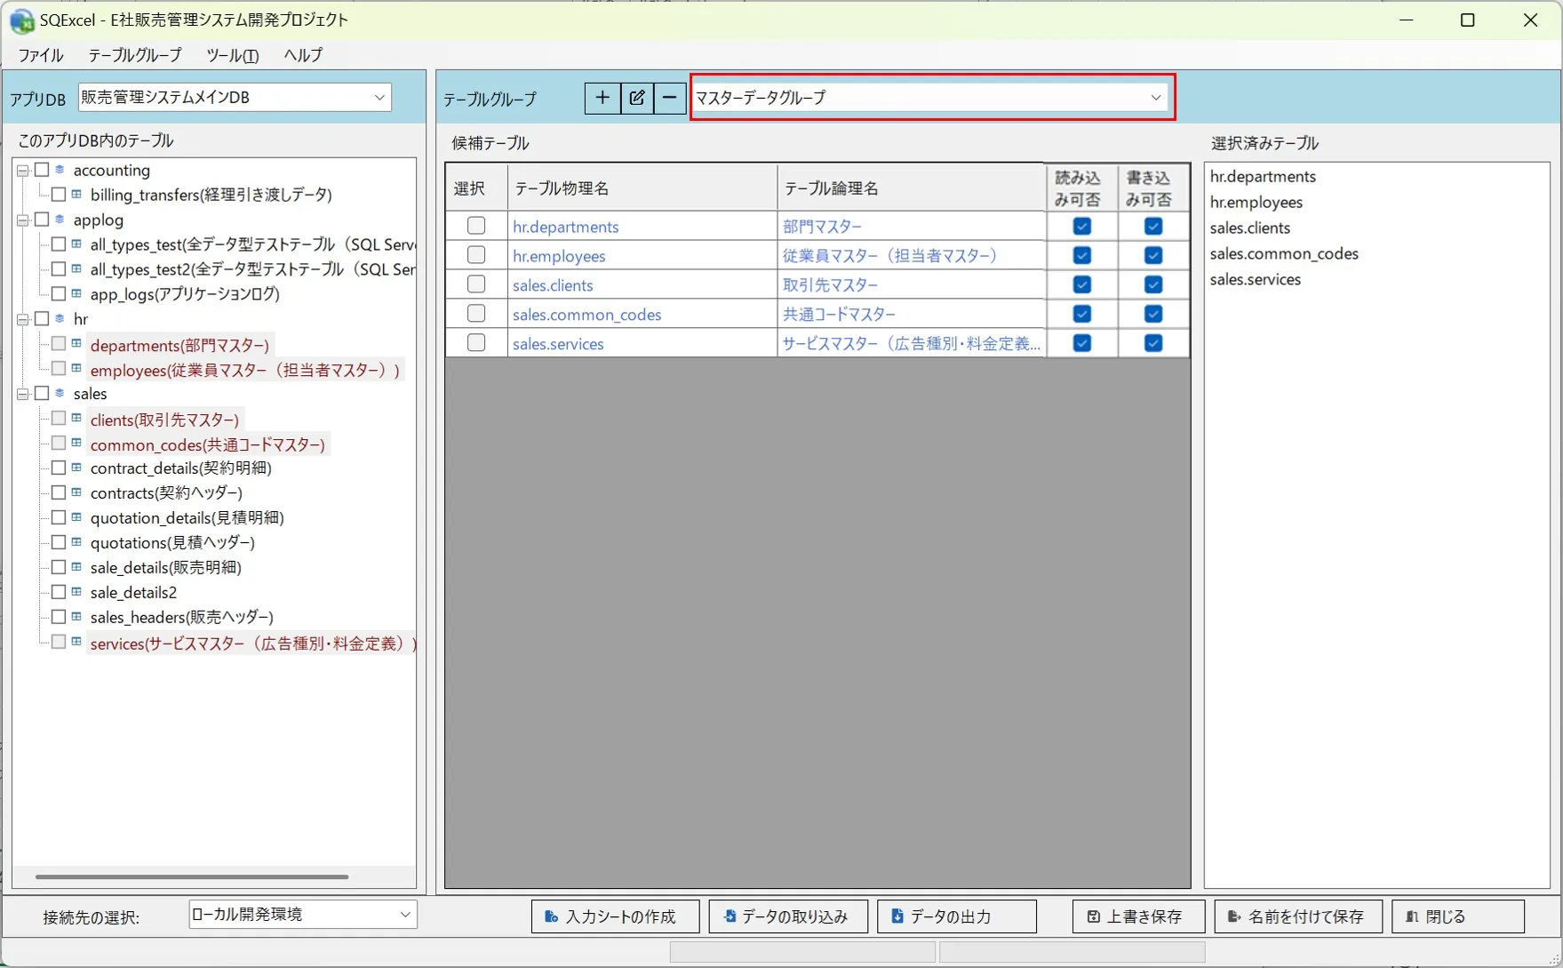Screen dimensions: 1563x968
Task: Click the 名前を付けて保存 button
Action: coord(1298,916)
